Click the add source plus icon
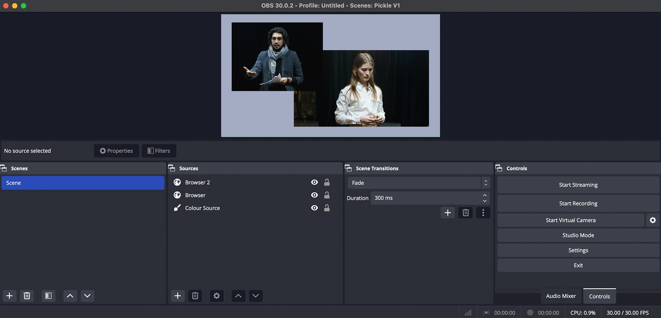The height and width of the screenshot is (318, 661). point(178,296)
